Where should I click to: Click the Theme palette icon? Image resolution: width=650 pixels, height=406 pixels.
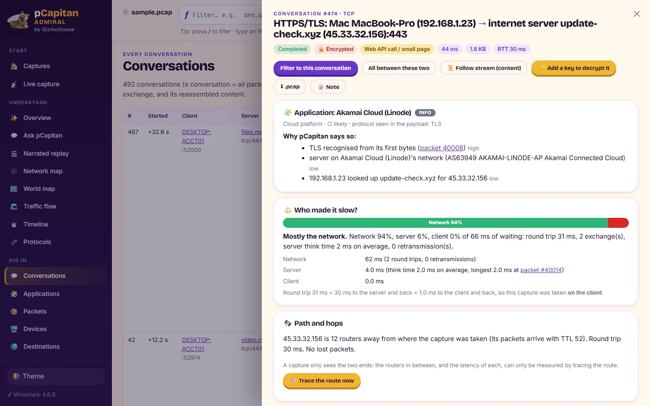click(x=16, y=376)
